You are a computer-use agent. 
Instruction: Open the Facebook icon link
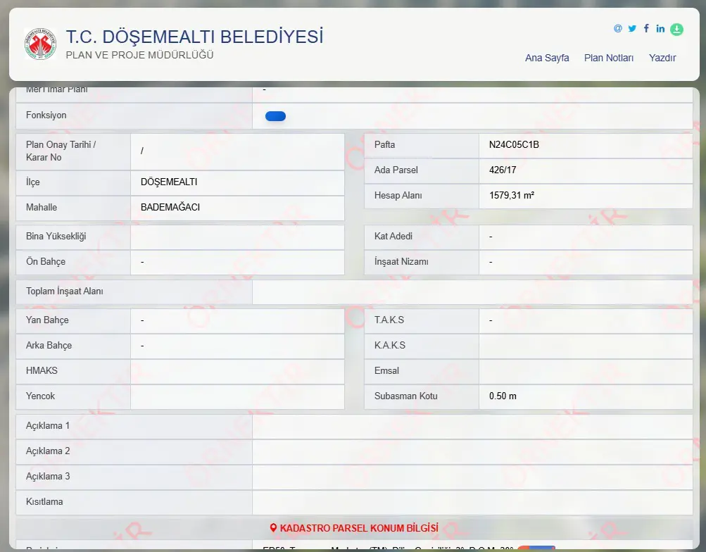coord(646,29)
